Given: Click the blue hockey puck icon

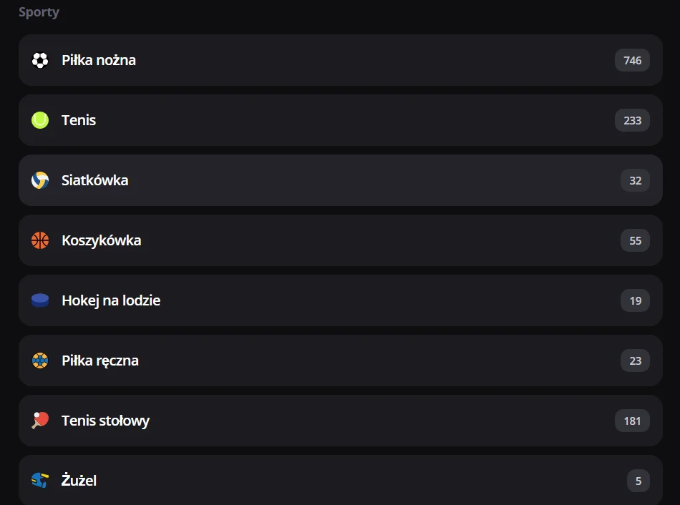Looking at the screenshot, I should (40, 300).
